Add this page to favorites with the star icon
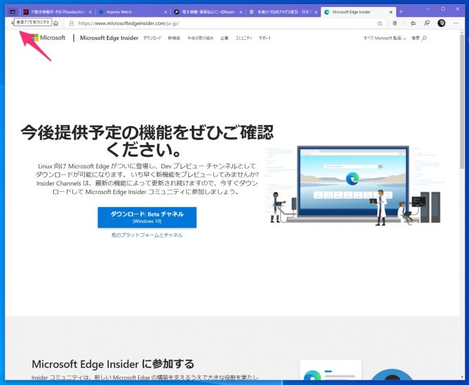The height and width of the screenshot is (385, 469). 380,23
